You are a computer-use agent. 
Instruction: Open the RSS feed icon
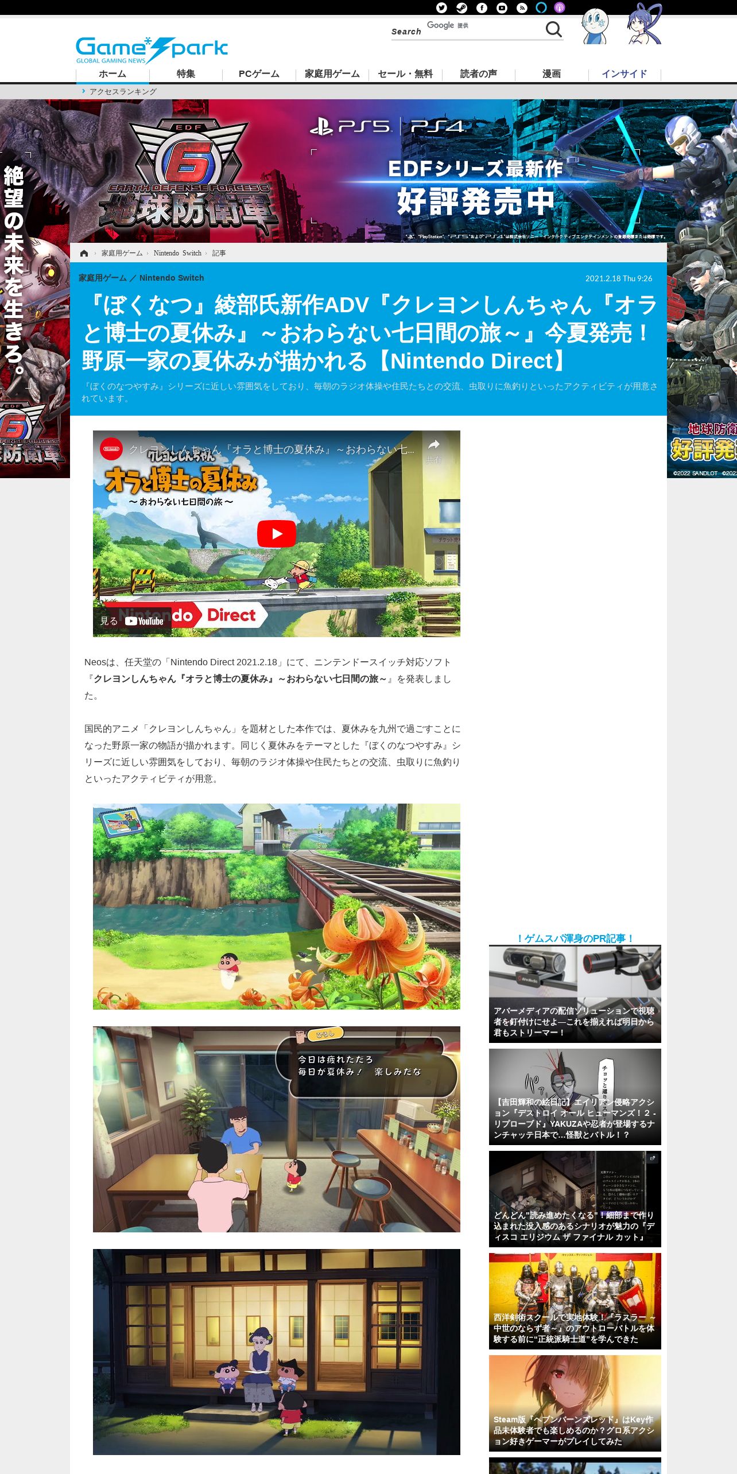click(x=522, y=7)
